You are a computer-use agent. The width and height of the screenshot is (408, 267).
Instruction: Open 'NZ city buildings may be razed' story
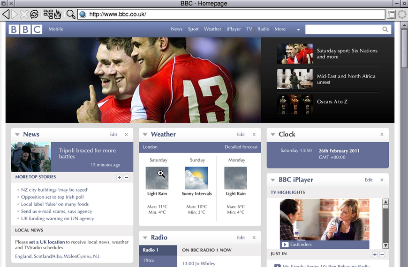coord(55,190)
